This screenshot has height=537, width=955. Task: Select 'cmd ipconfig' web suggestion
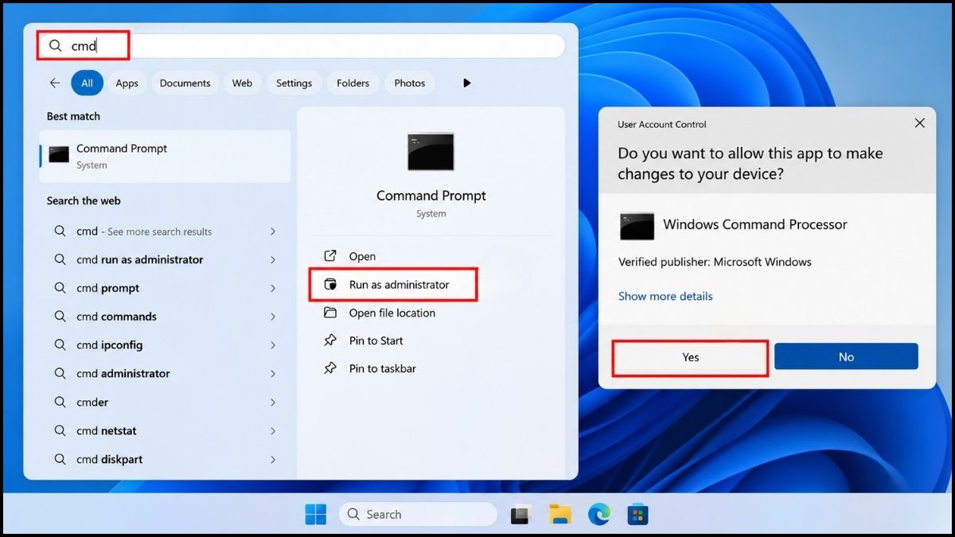[165, 345]
